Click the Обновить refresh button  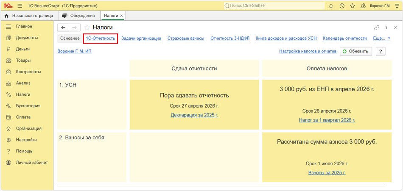(356, 51)
